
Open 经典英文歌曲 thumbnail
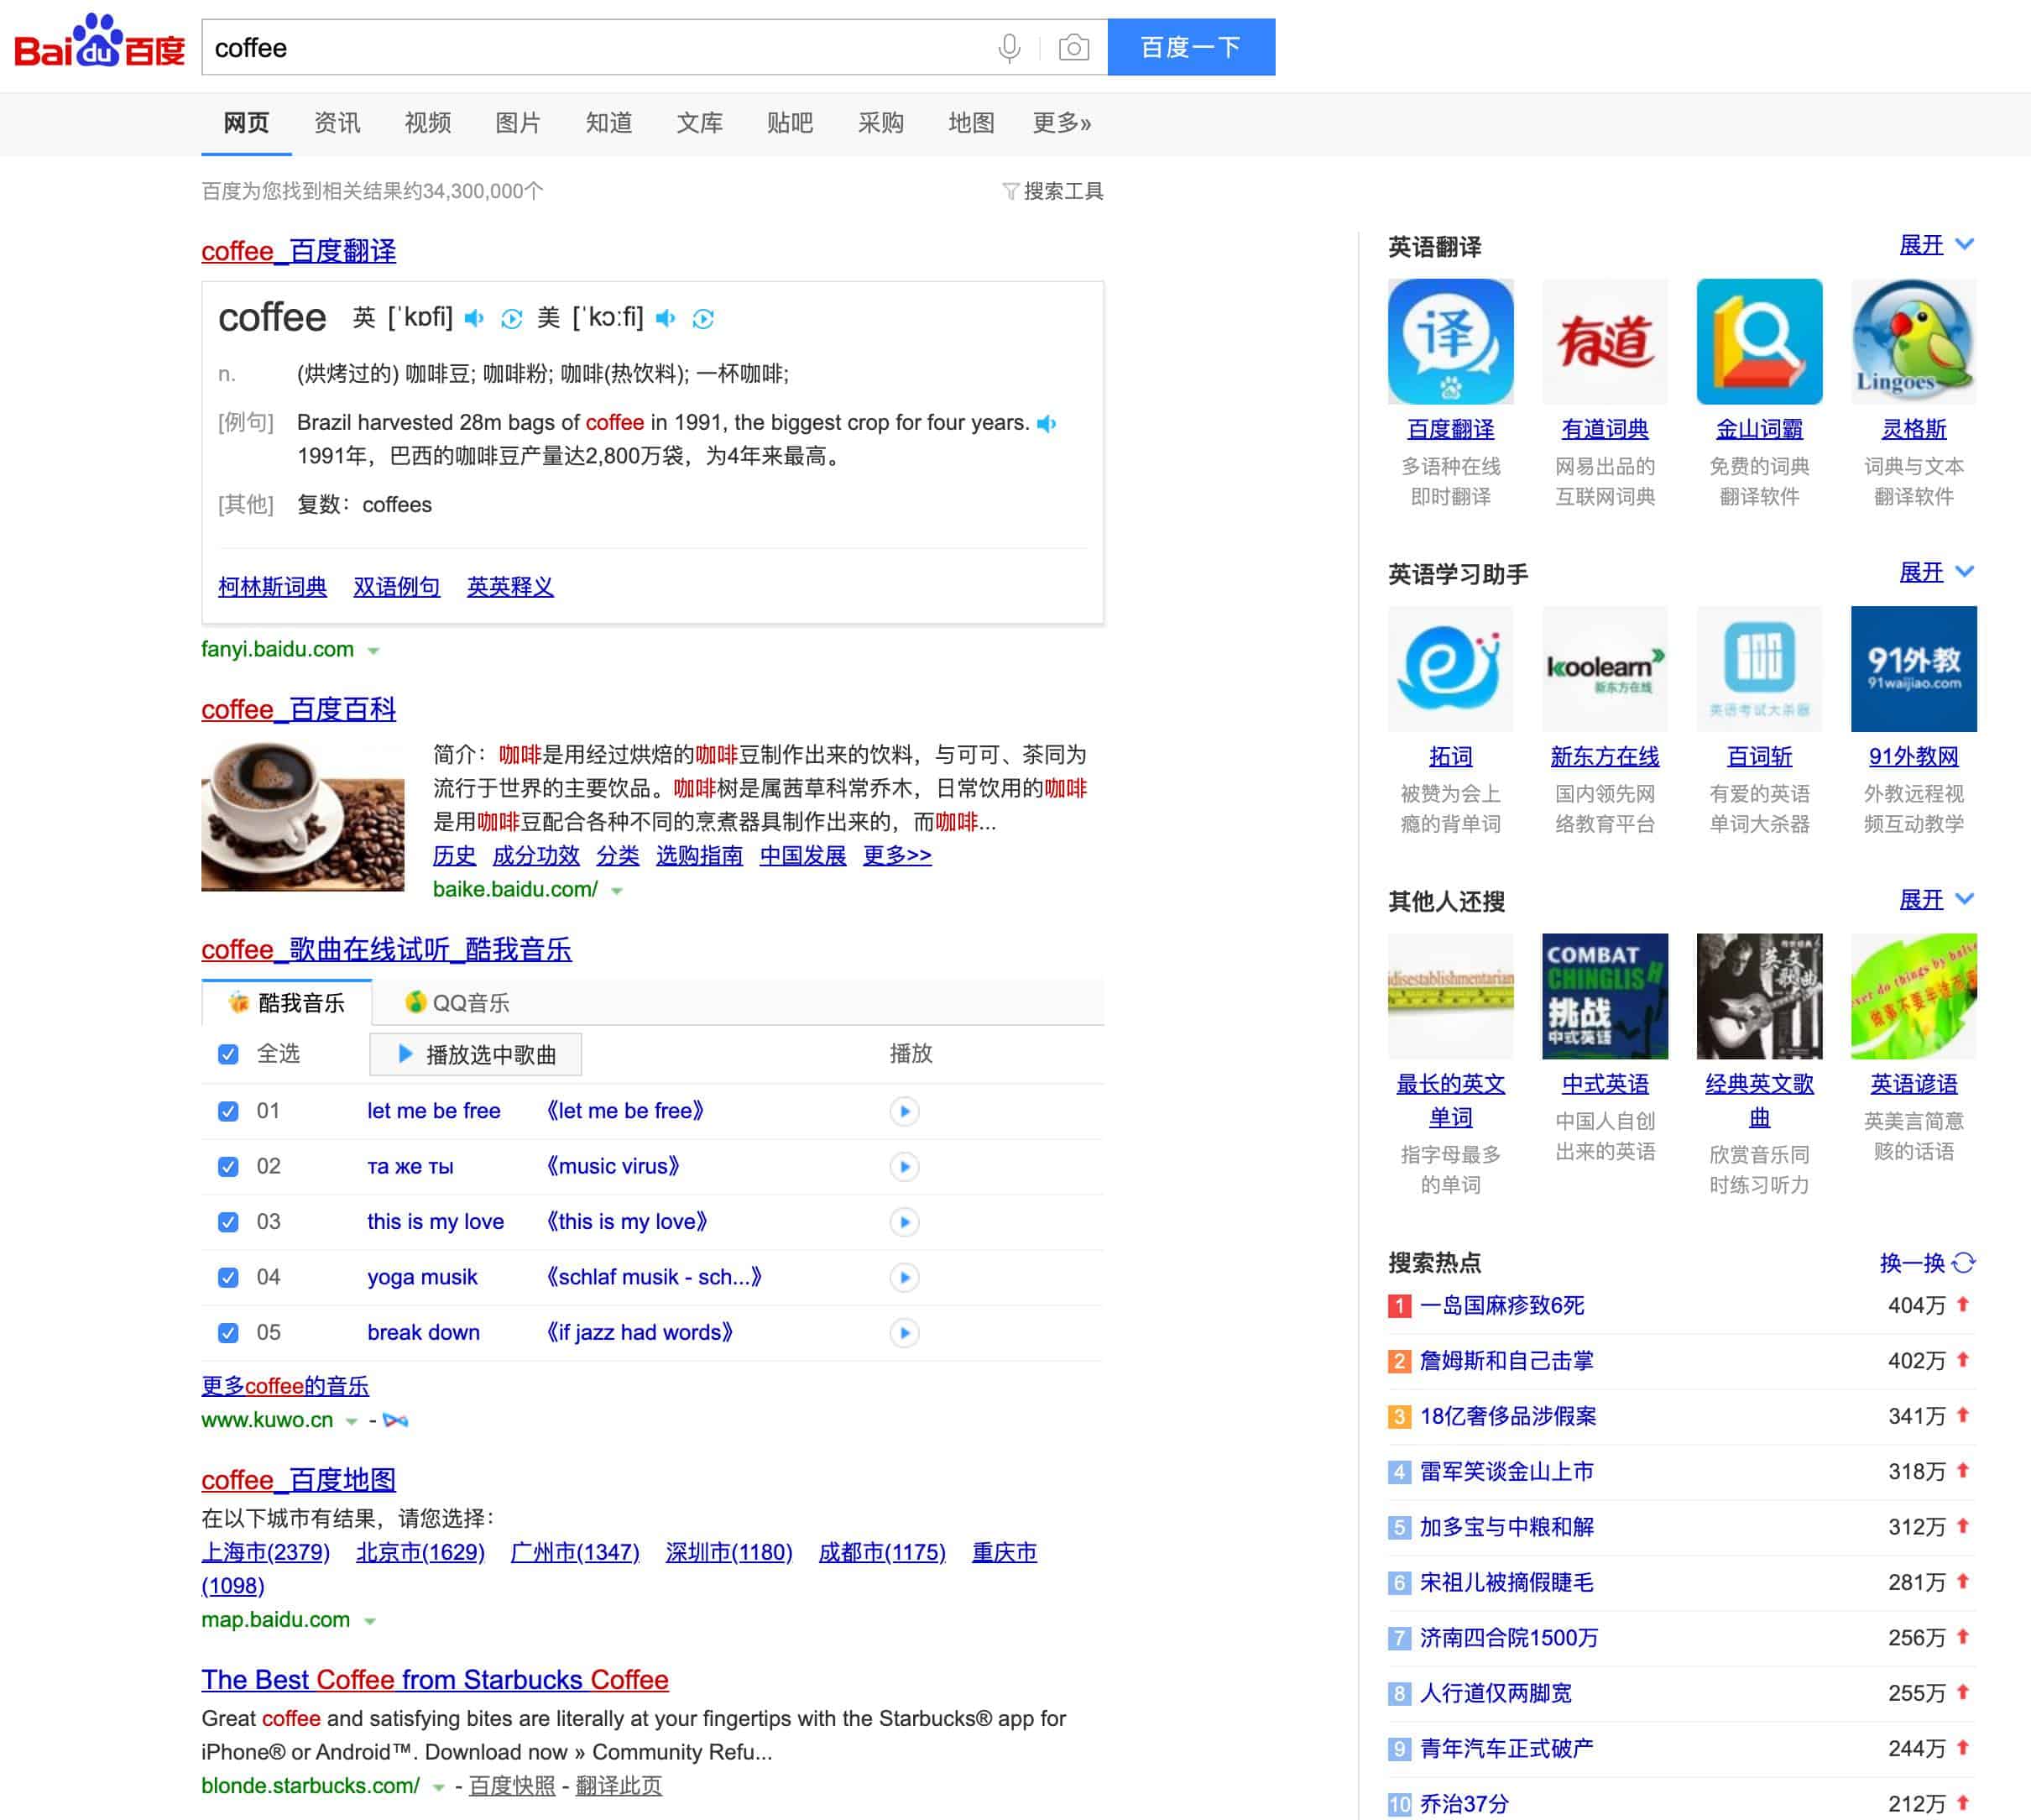(1759, 996)
